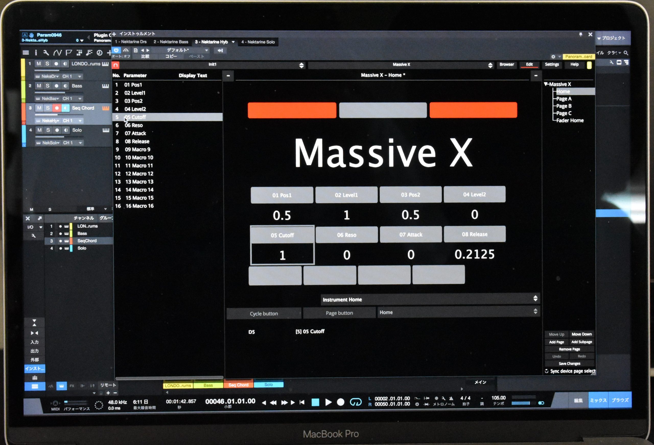Return to zero transport button
654x445 pixels.
pyautogui.click(x=302, y=402)
